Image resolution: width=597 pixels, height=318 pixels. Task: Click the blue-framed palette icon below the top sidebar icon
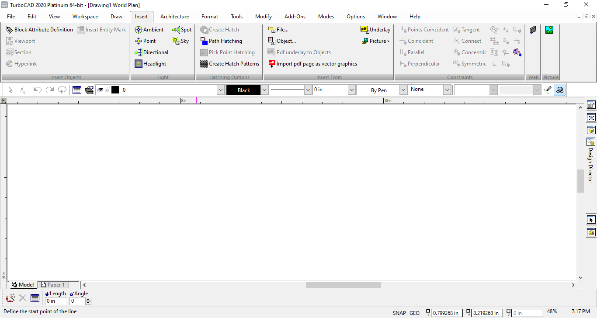(x=591, y=118)
